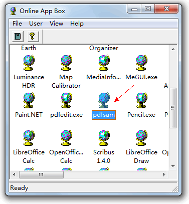189x204 pixels.
Task: Click the Ready status bar text
Action: coord(19,188)
